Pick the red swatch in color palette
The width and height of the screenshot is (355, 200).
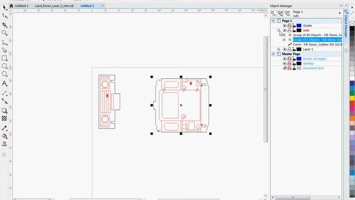[352, 103]
